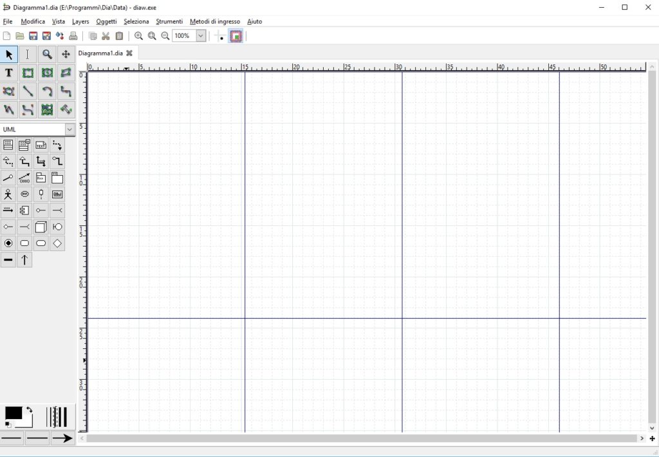The image size is (659, 457).
Task: Choose the straight Line drawing tool
Action: point(28,91)
